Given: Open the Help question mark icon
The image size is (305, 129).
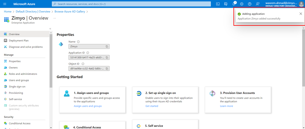Looking at the screenshot, I should pos(250,4).
